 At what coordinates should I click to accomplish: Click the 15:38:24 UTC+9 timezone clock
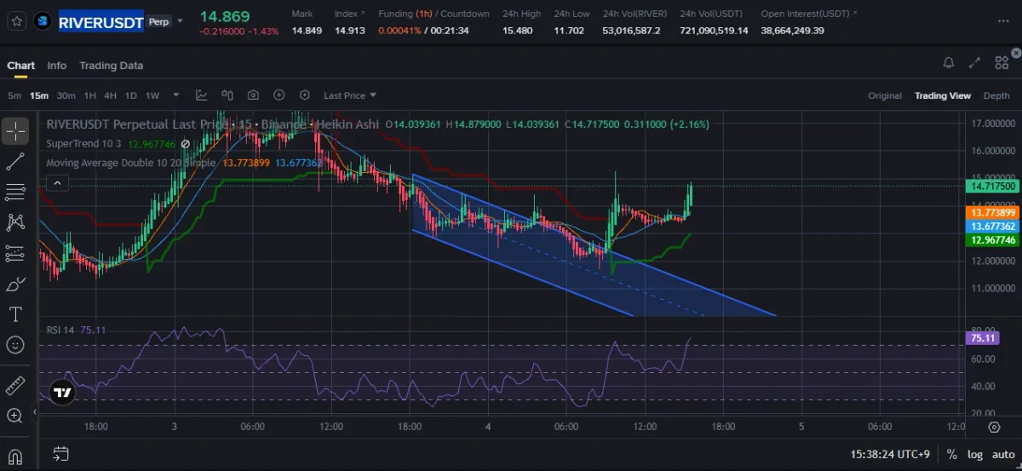click(x=892, y=454)
